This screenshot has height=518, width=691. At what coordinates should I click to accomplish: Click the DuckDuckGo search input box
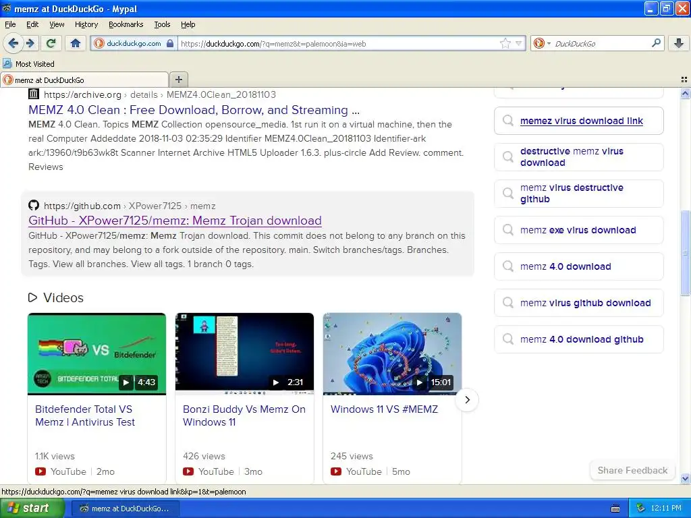(x=600, y=43)
